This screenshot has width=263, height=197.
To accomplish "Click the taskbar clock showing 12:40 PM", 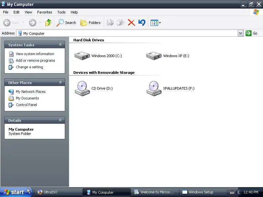I will click(251, 192).
